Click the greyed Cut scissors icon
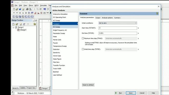 [35, 9]
